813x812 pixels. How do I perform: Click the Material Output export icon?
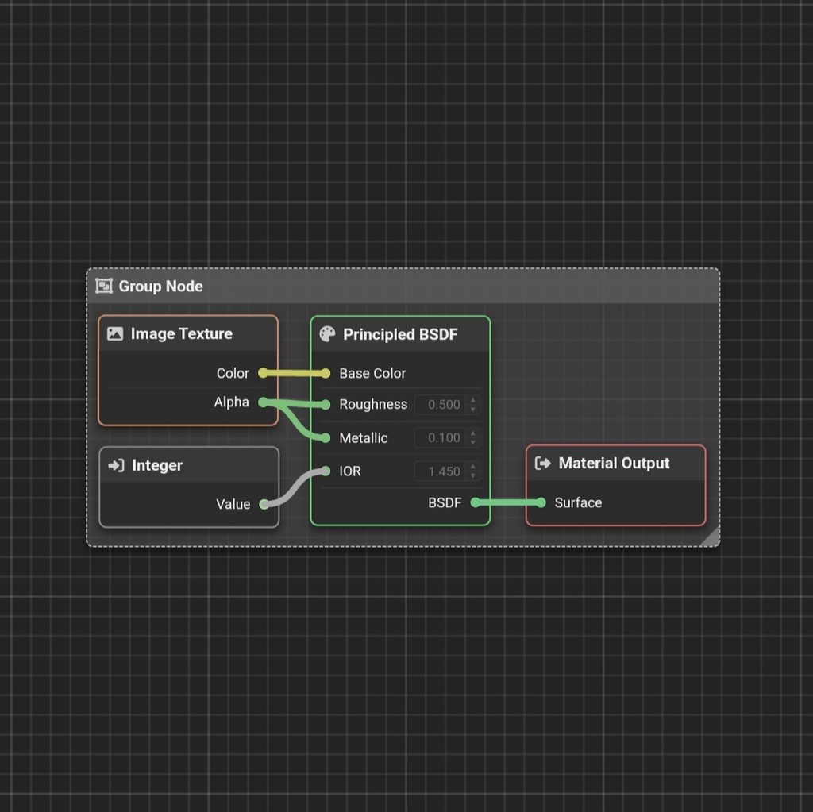tap(543, 464)
